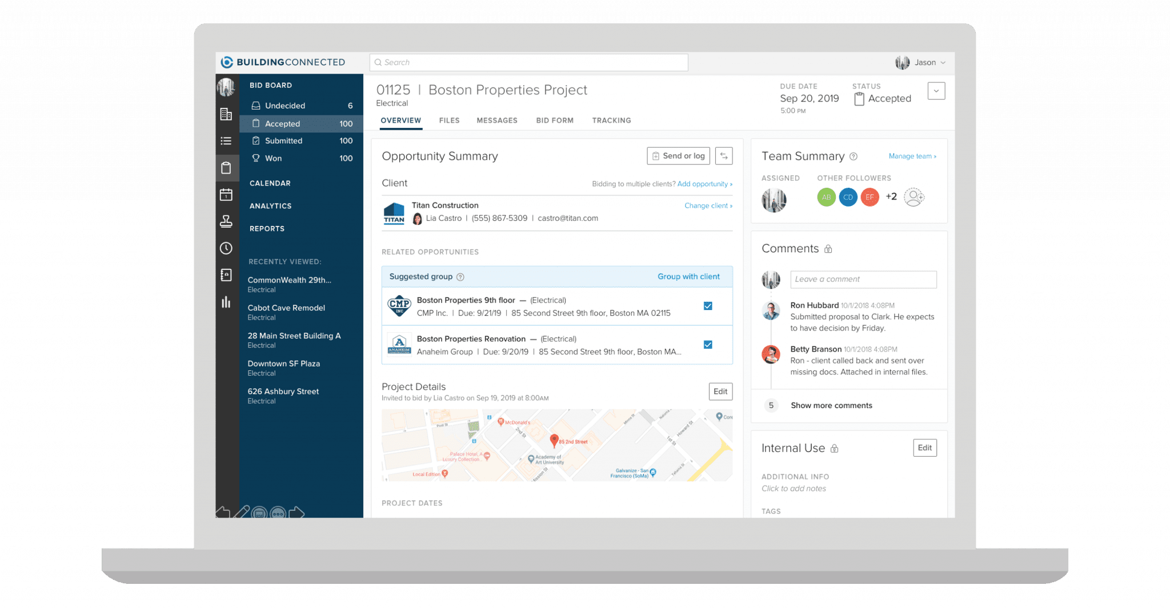Click 'Click to add notes' under Additional Info
The width and height of the screenshot is (1170, 609).
[794, 489]
